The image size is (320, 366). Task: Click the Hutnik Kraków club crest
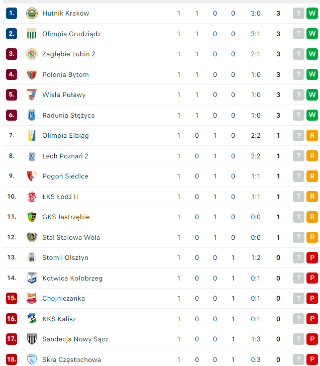point(32,14)
